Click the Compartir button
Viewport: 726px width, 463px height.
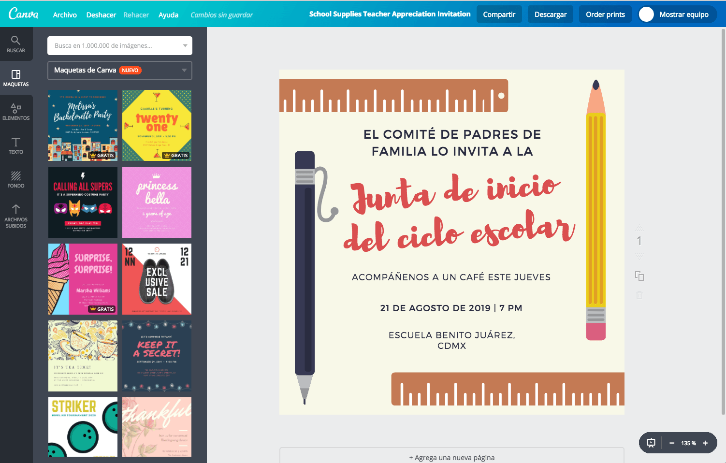pos(499,14)
